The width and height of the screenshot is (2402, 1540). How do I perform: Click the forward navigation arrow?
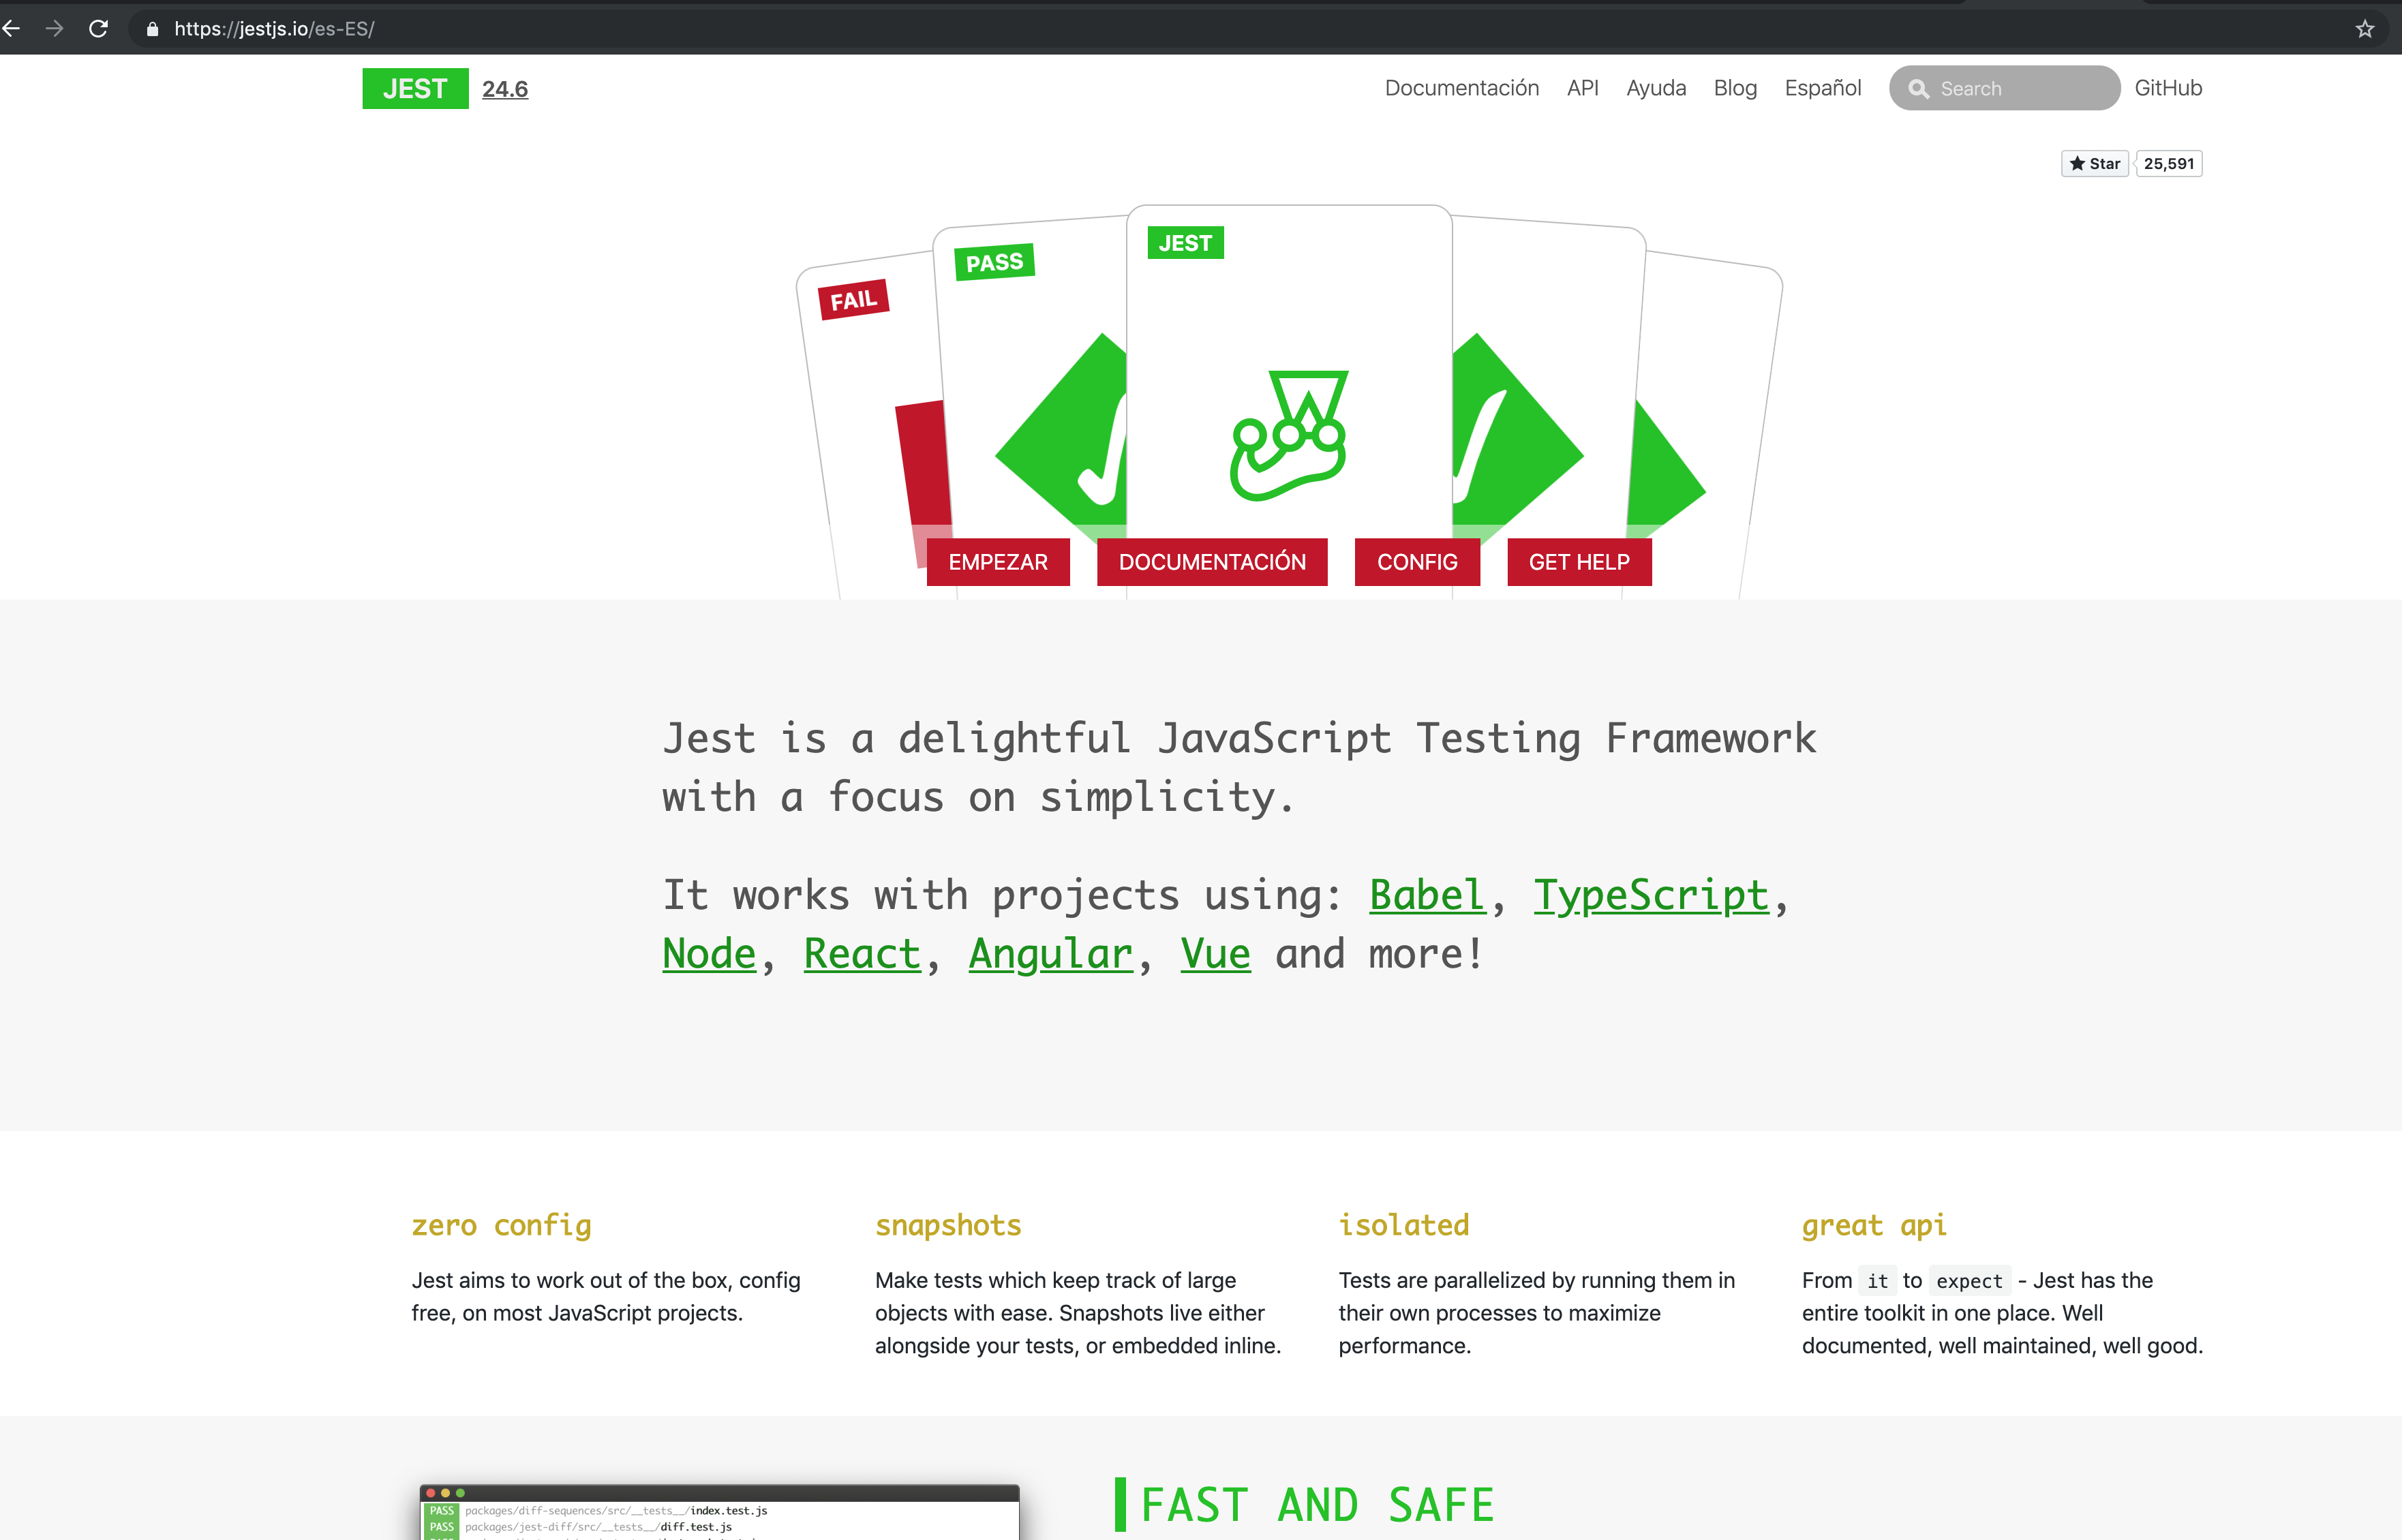(x=55, y=29)
